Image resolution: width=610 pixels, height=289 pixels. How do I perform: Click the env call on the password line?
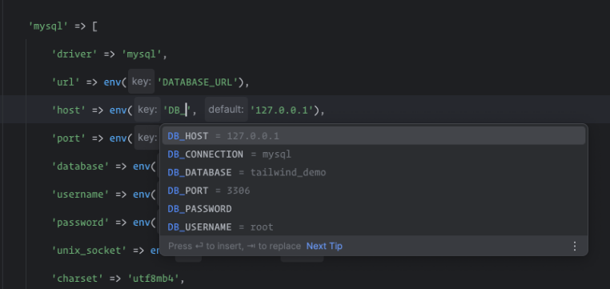tap(142, 222)
